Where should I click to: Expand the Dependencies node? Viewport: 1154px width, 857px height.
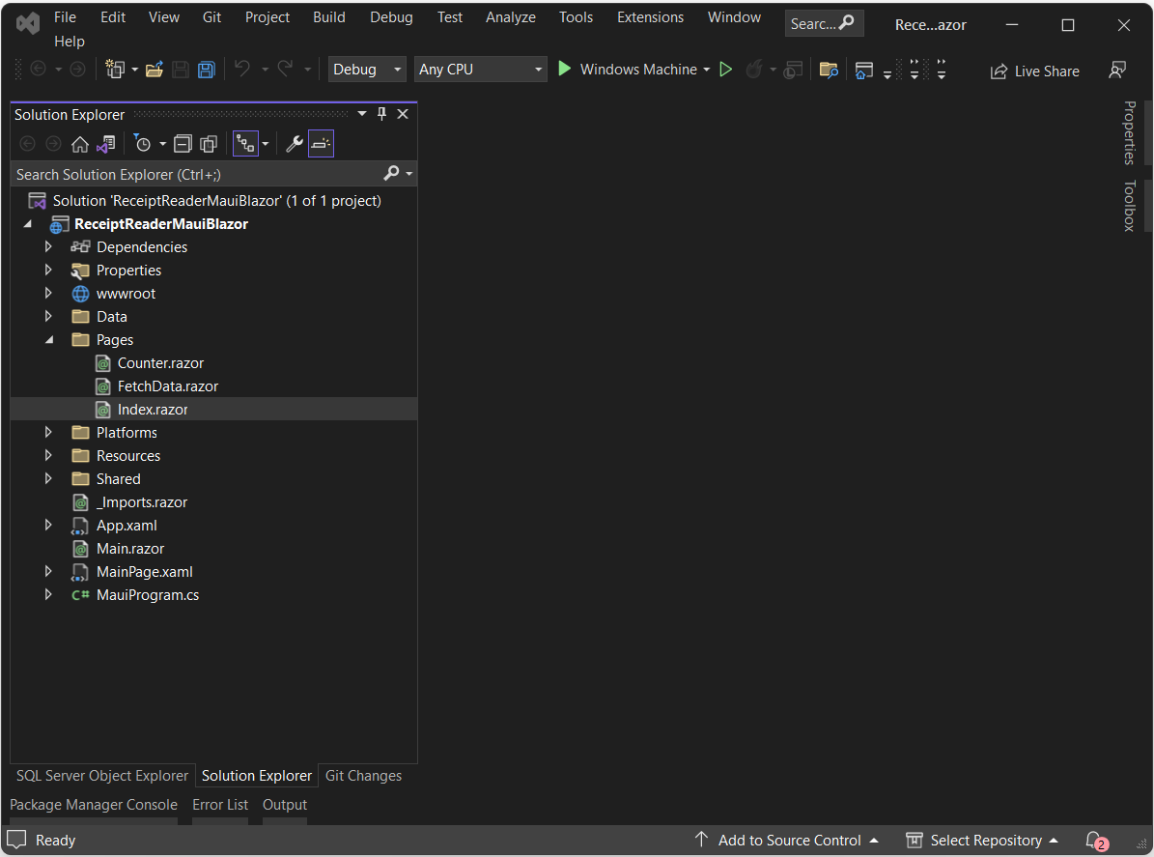pyautogui.click(x=48, y=246)
